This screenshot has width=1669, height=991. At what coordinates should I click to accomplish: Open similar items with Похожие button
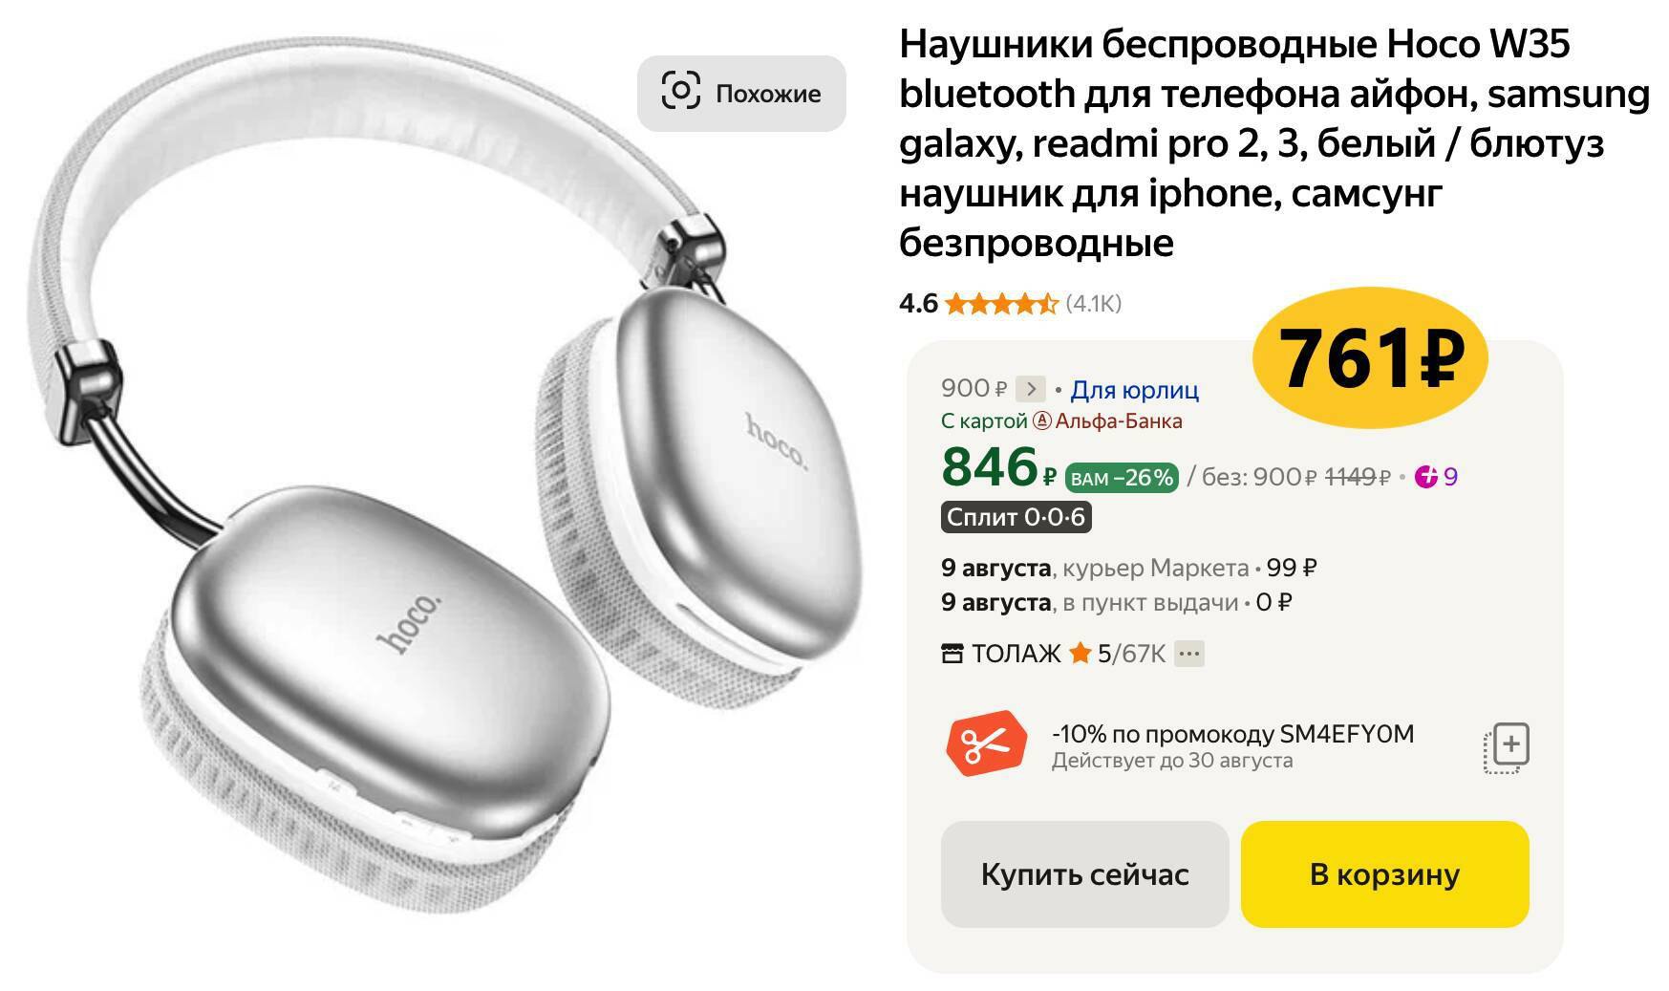[741, 93]
